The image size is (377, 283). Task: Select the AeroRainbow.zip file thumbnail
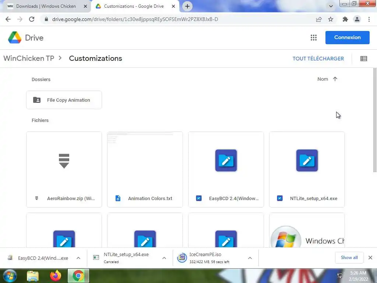(x=64, y=161)
